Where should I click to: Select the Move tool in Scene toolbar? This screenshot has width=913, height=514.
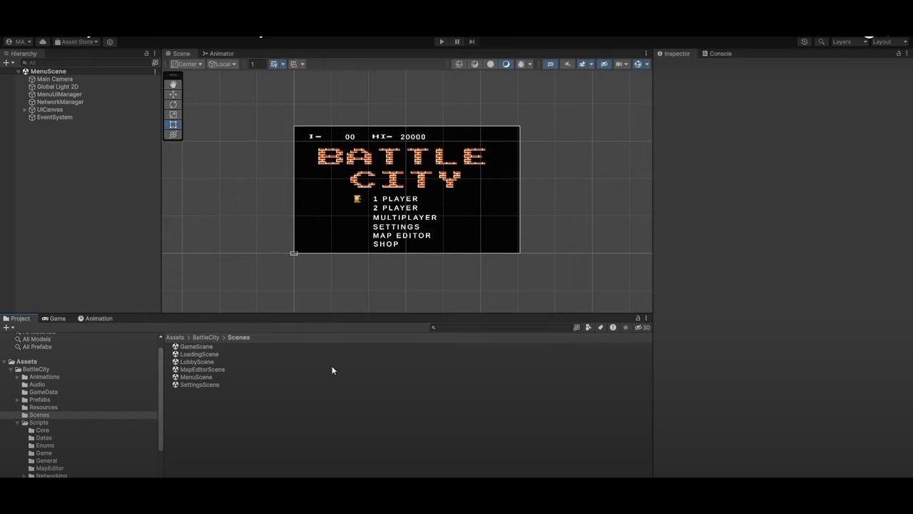pos(173,94)
